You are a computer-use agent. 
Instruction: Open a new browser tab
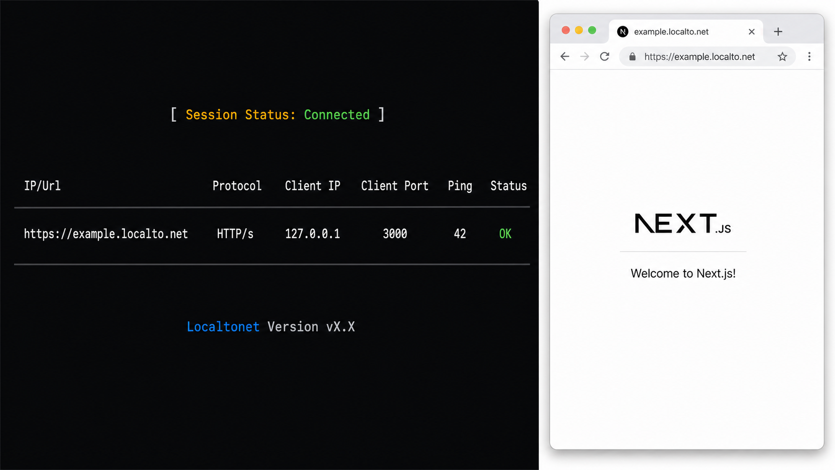(x=778, y=31)
